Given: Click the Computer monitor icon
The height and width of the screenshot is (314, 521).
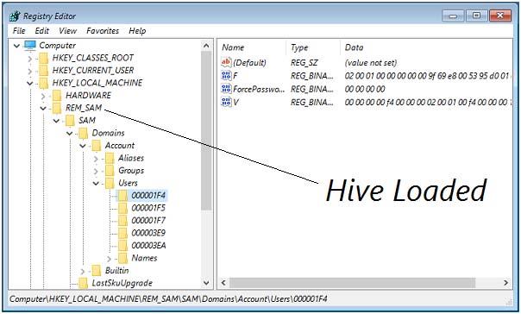Looking at the screenshot, I should 30,45.
